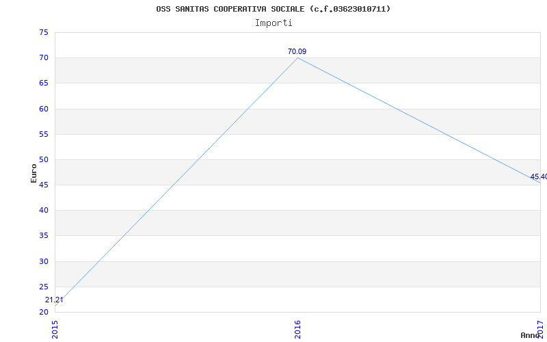Click the 21.21 data point label
547x342 pixels.
pos(54,300)
